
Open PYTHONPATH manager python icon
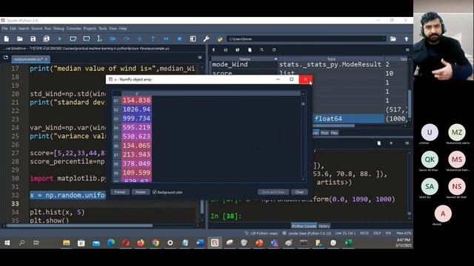coord(220,39)
